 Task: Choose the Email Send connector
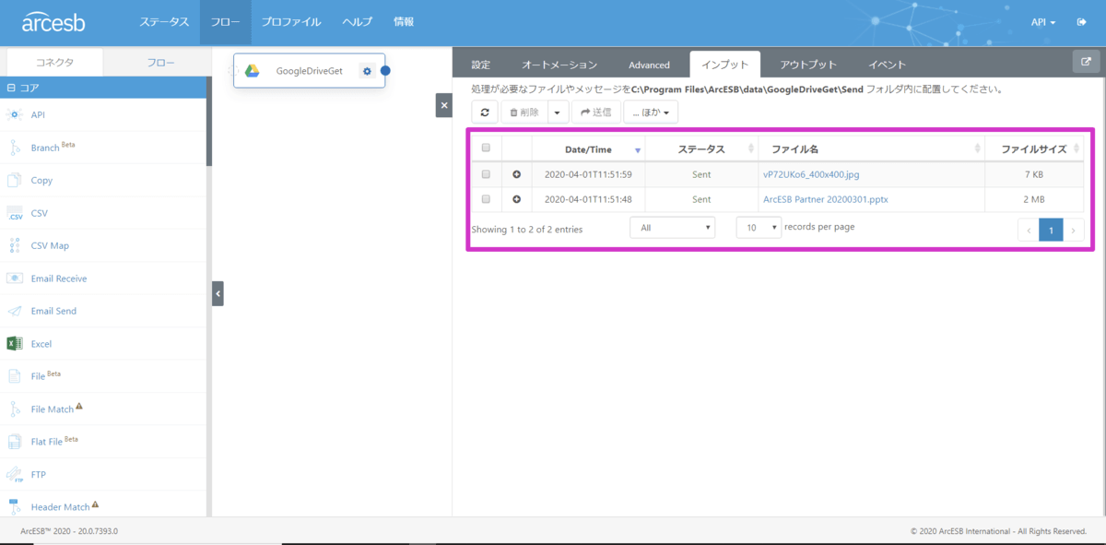[53, 311]
